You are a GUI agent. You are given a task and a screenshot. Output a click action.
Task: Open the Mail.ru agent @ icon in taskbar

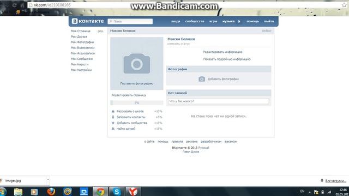pos(68,192)
